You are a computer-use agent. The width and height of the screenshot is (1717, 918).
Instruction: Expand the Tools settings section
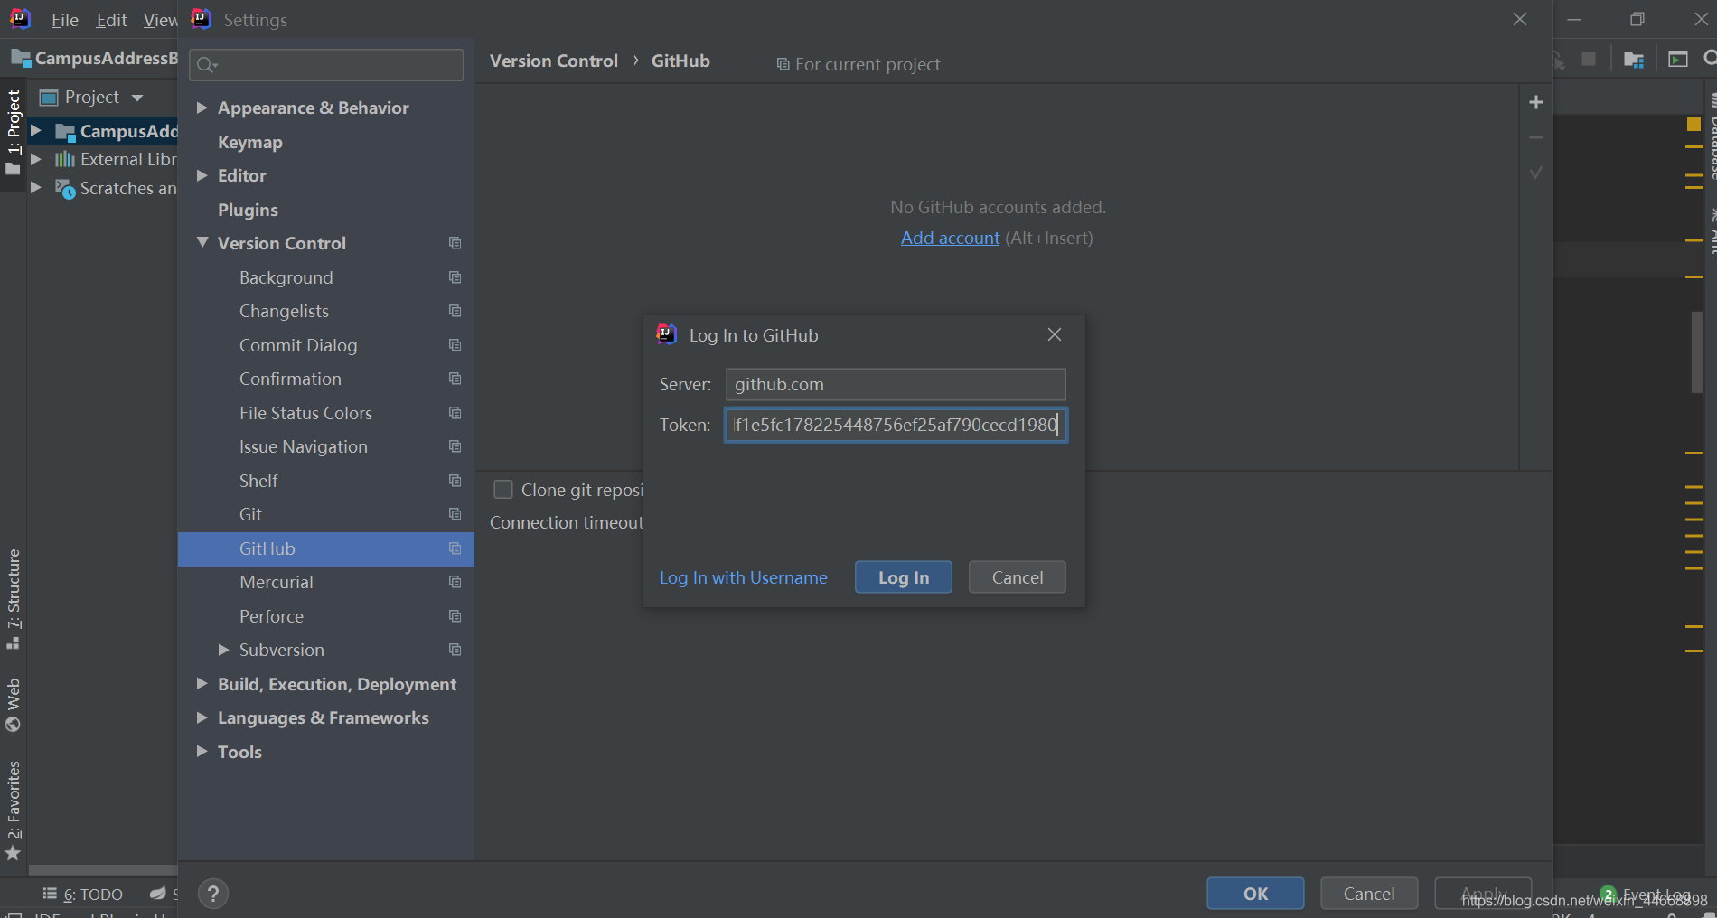202,752
